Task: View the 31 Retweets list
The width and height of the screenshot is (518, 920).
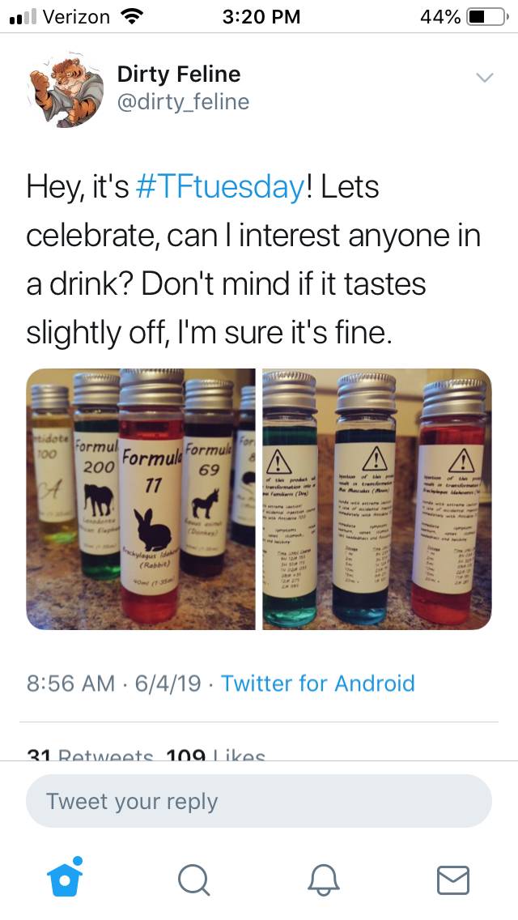Action: 89,756
